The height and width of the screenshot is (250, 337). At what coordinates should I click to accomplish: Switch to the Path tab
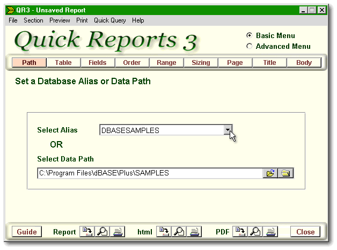pyautogui.click(x=29, y=62)
